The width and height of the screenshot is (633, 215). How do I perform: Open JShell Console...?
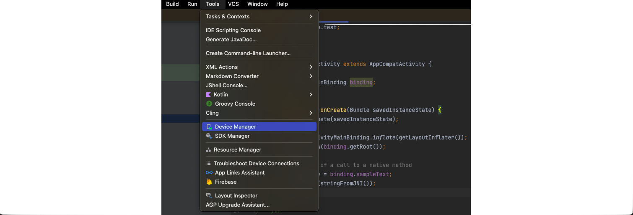coord(259,85)
